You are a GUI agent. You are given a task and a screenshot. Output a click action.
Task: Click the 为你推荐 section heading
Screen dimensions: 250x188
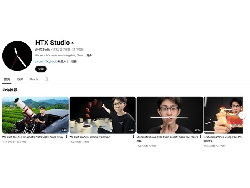pos(10,90)
